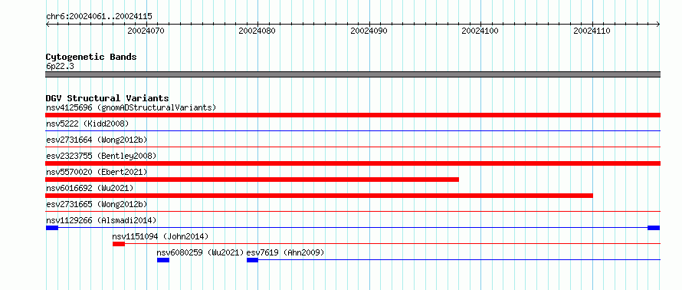Click the nsv6016692 (Wu2021) label
The image size is (682, 290).
pyautogui.click(x=90, y=188)
